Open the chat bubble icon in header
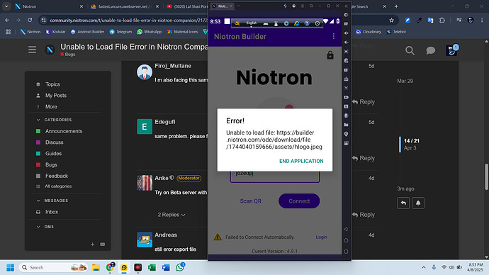The height and width of the screenshot is (275, 489). [x=430, y=50]
